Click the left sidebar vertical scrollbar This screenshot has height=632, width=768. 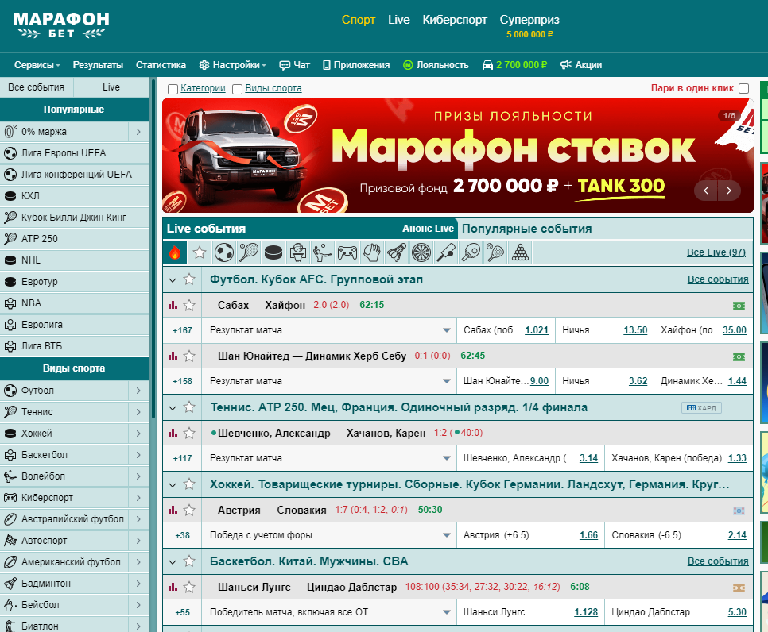click(x=153, y=249)
